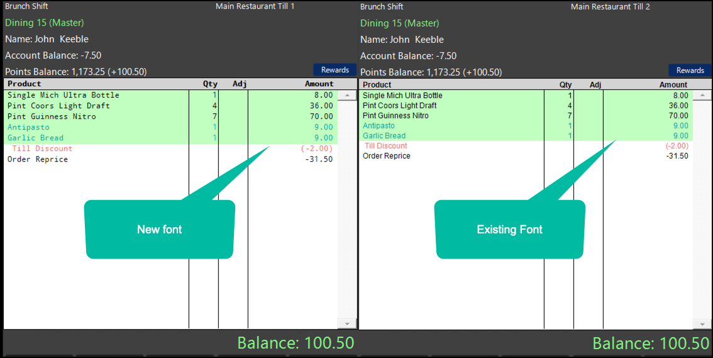Image resolution: width=713 pixels, height=358 pixels.
Task: Select Pint Coors Light Draft row in Till 1
Action: click(x=170, y=106)
